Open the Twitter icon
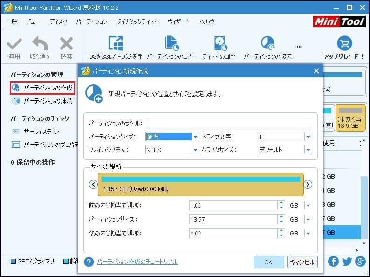Viewport: 370px width, 277px height. click(347, 262)
